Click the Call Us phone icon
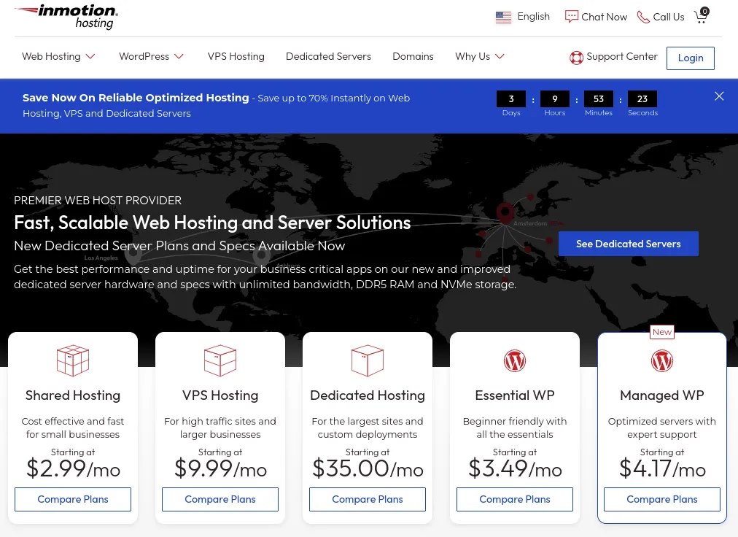The width and height of the screenshot is (738, 537). click(x=643, y=17)
